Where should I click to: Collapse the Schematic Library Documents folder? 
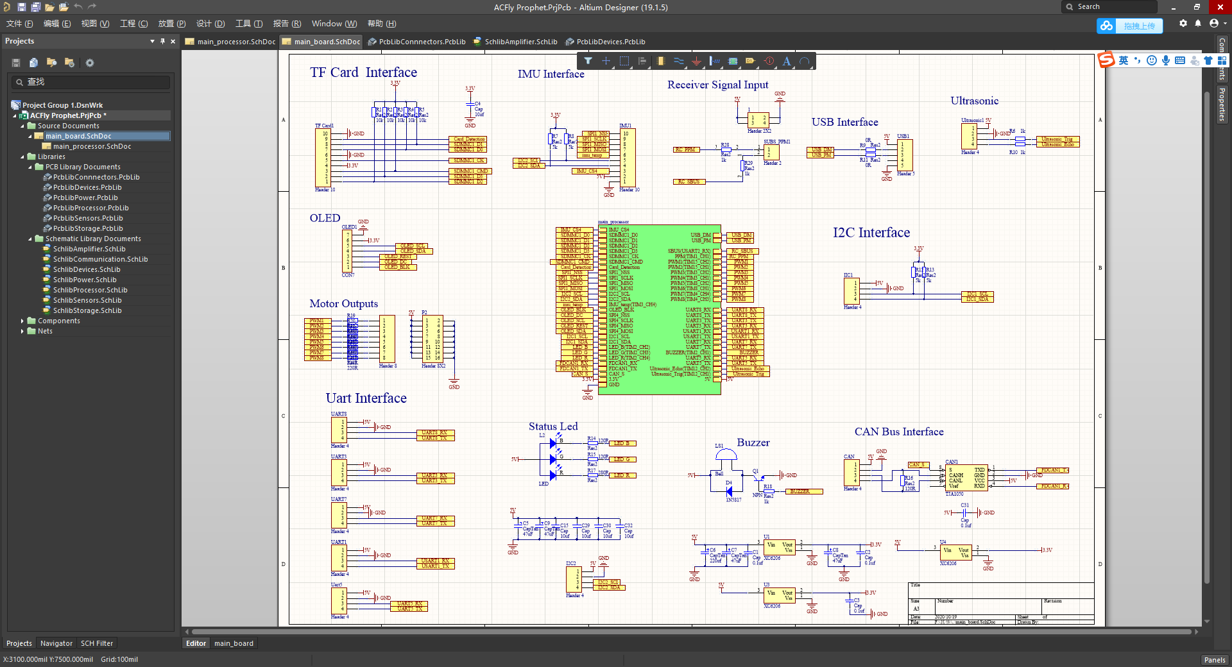point(30,239)
